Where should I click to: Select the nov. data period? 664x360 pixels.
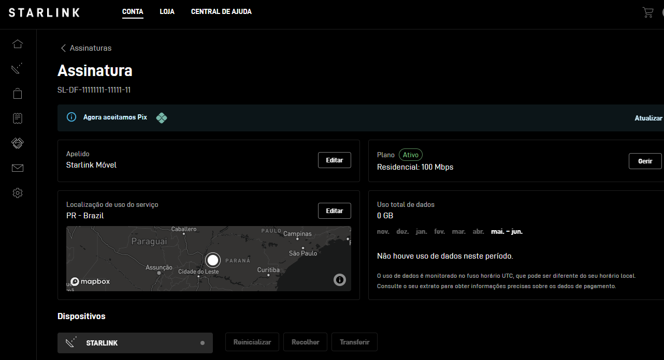[383, 232]
